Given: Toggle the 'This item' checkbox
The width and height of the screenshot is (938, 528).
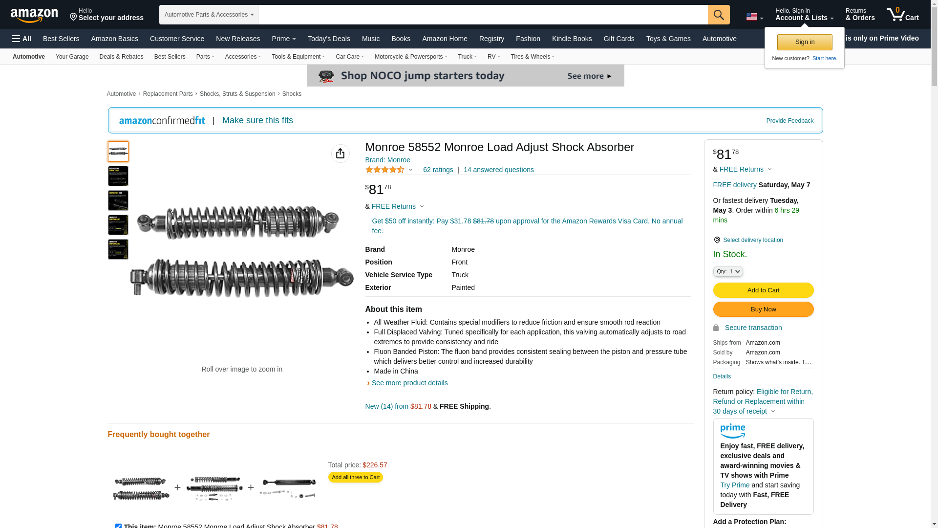Looking at the screenshot, I should [x=118, y=526].
